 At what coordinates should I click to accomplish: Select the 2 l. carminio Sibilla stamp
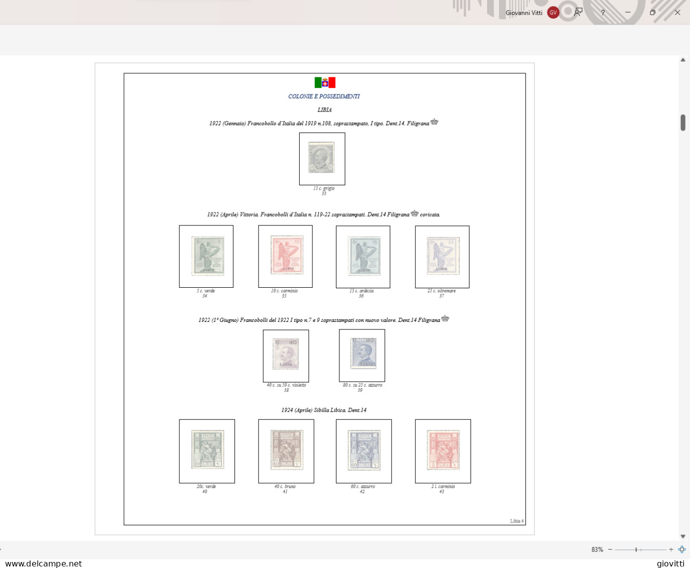tap(443, 451)
